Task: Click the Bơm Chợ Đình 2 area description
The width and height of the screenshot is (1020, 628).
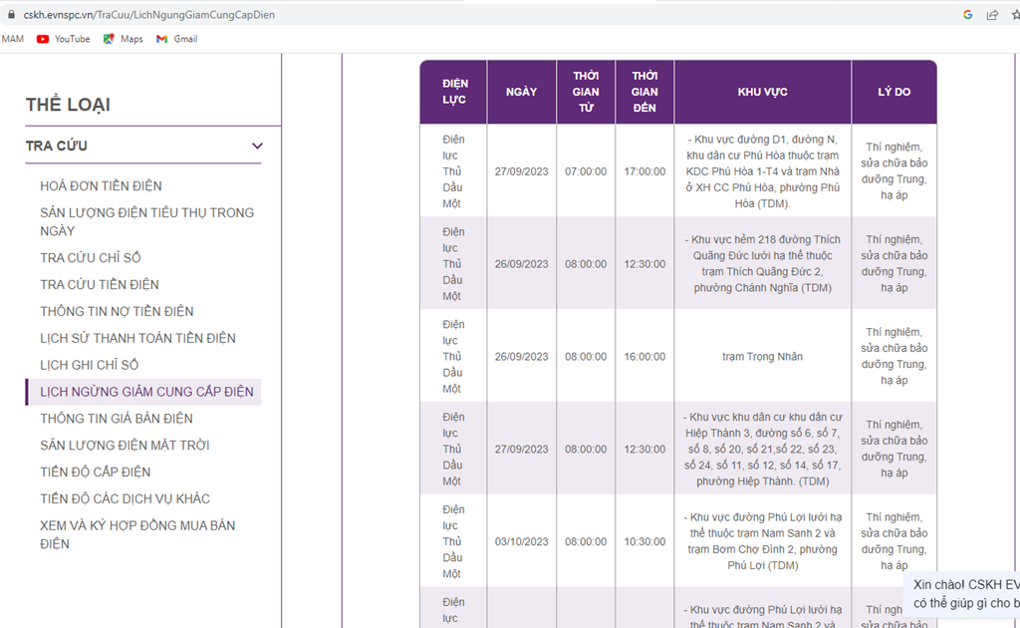Action: click(762, 541)
